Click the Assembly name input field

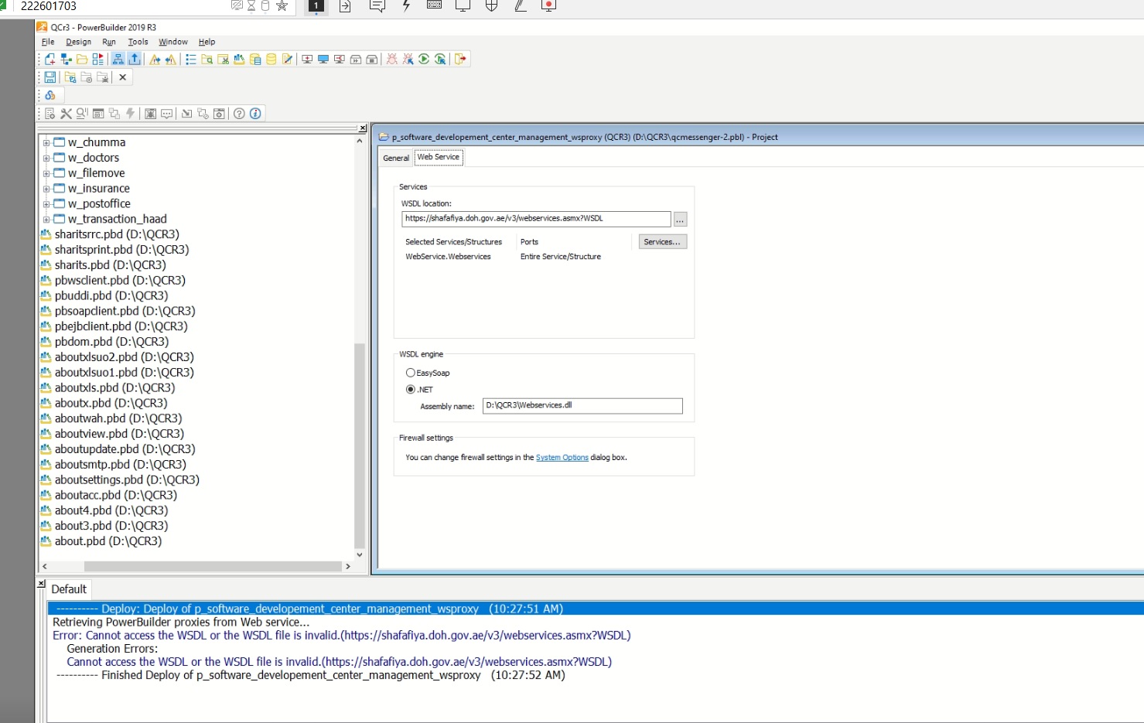[582, 406]
